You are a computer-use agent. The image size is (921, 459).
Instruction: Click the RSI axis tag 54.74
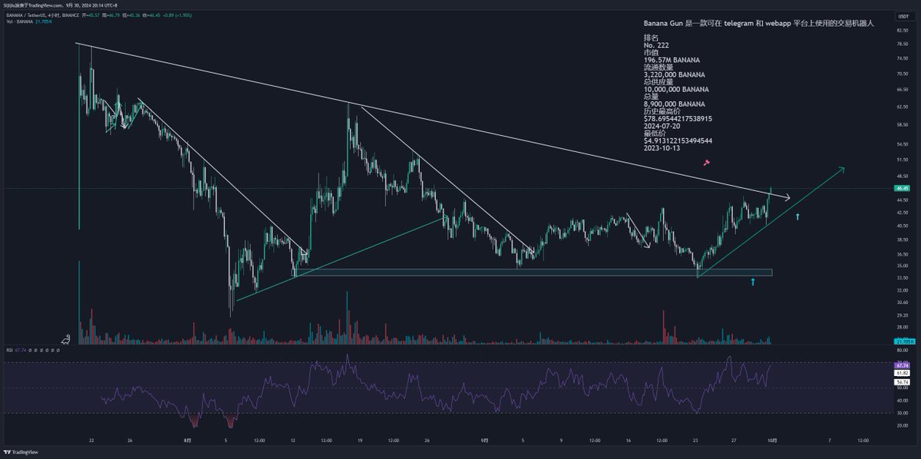(x=902, y=381)
